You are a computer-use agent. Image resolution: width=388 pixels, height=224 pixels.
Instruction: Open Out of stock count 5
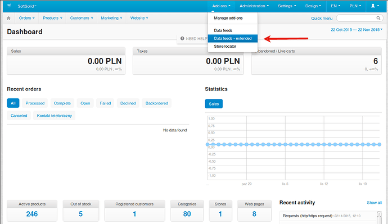tap(80, 214)
